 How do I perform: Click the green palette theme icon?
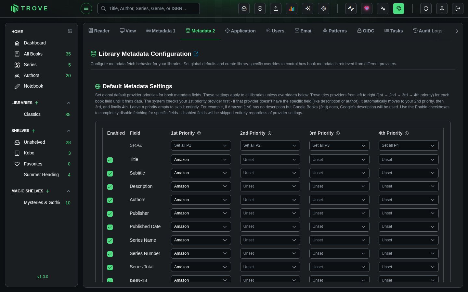(x=399, y=8)
